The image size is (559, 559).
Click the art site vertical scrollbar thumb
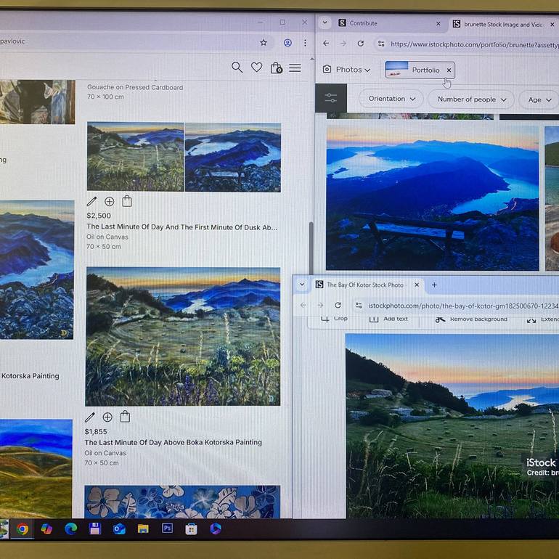point(311,248)
